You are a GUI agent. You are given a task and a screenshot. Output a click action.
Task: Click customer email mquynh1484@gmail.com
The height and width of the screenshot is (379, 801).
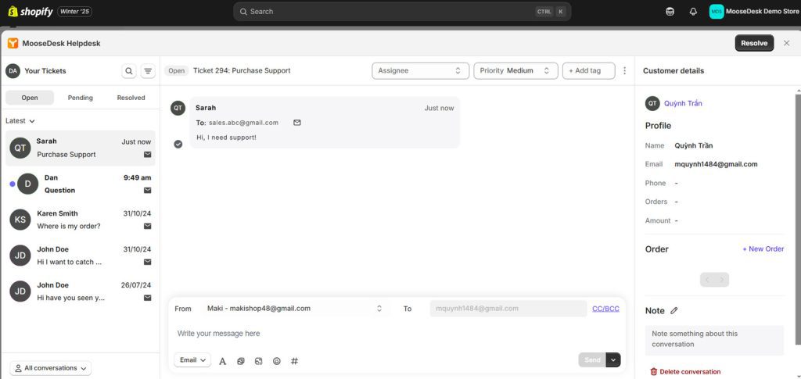pyautogui.click(x=716, y=164)
